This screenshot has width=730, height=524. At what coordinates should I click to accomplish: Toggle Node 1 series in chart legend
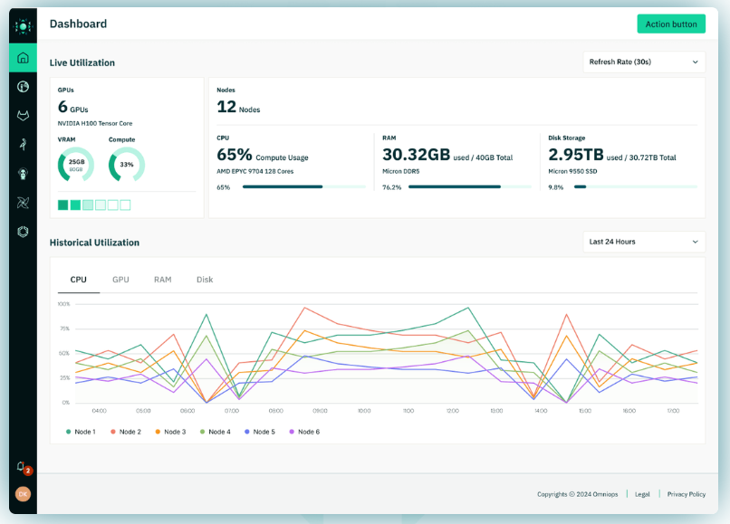[83, 432]
